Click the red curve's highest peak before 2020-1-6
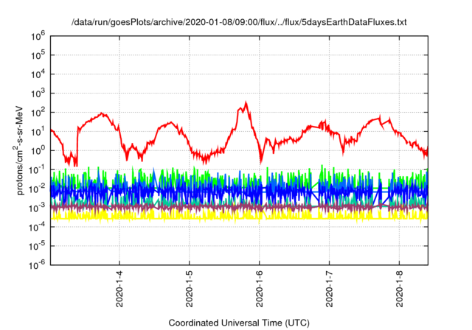The image size is (472, 330). [246, 103]
